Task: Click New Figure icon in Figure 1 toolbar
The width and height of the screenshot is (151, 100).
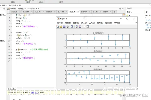Action: (x=58, y=27)
